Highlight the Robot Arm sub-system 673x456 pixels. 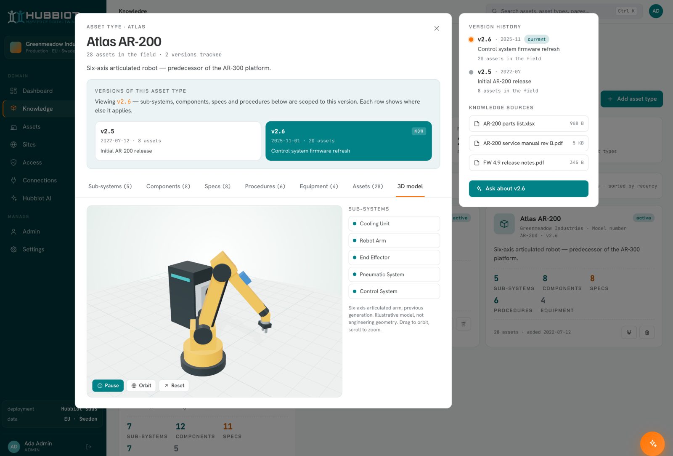[394, 241]
